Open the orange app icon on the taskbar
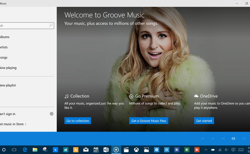250x154 pixels. click(76, 150)
